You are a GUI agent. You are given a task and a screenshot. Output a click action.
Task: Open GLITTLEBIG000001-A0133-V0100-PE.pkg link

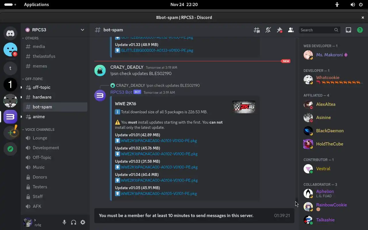tap(157, 51)
